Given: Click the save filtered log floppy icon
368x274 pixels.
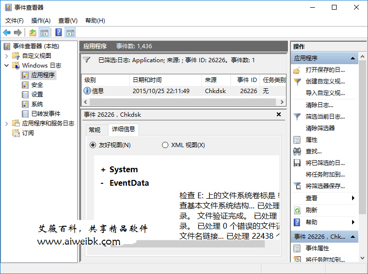Looking at the screenshot, I should [x=297, y=163].
